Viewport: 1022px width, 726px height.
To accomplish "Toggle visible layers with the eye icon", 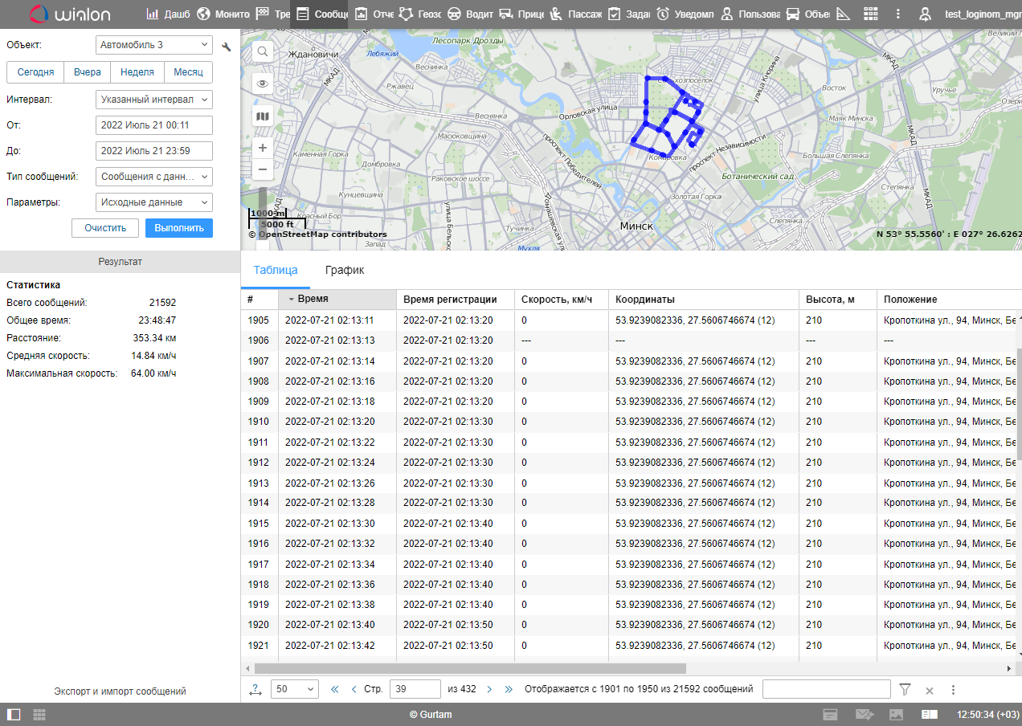I will coord(263,84).
